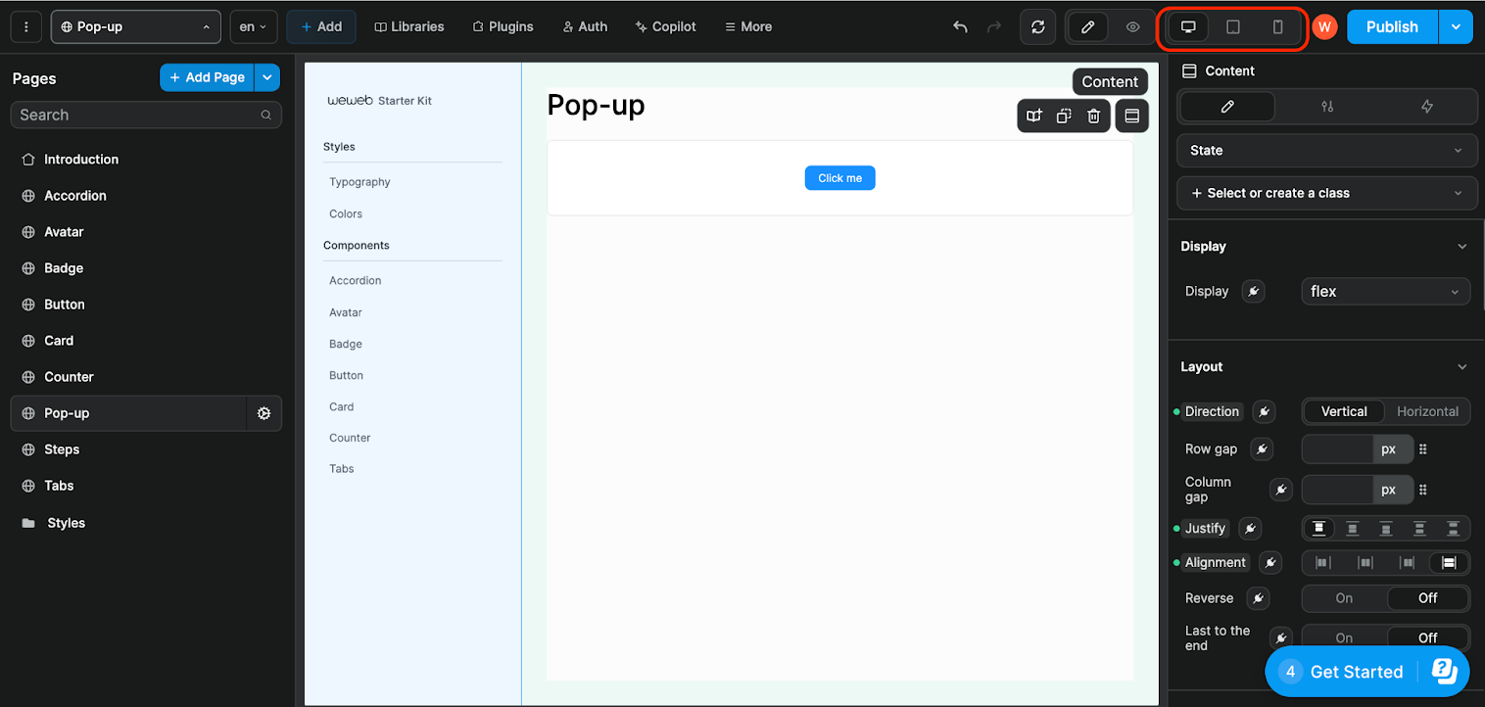Delete the selected element via trash icon

coord(1093,116)
